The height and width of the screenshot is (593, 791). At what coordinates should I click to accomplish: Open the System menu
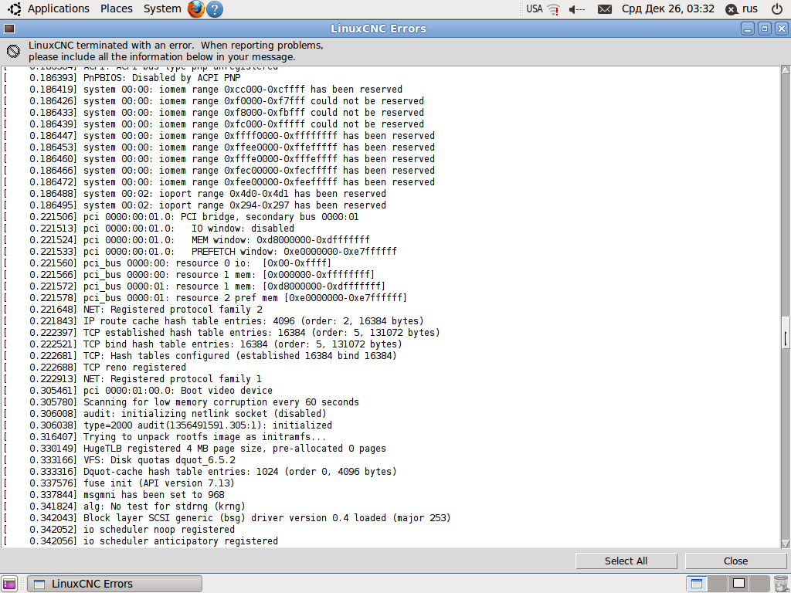point(162,8)
